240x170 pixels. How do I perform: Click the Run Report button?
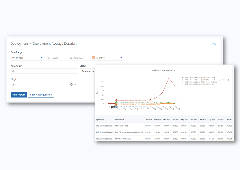click(x=19, y=95)
